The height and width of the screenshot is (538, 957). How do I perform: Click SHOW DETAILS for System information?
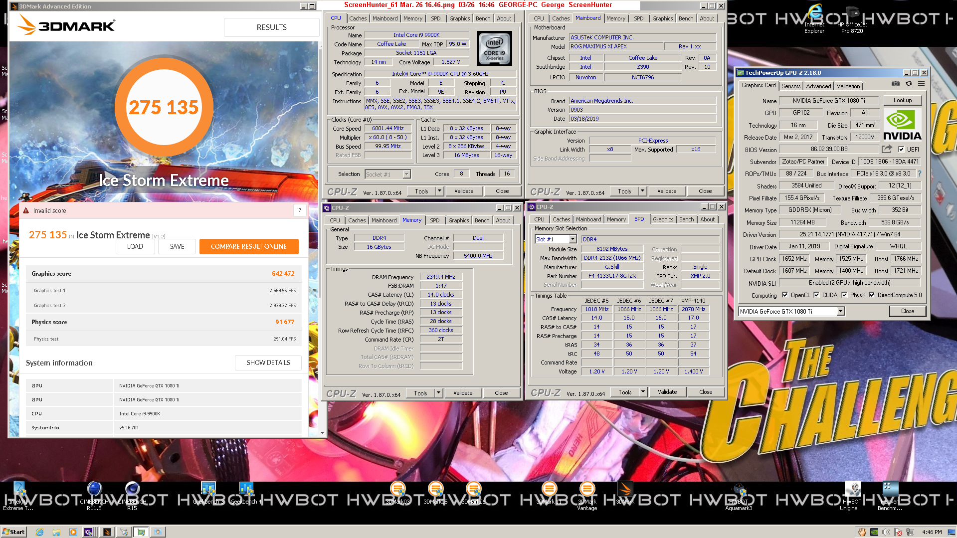268,362
